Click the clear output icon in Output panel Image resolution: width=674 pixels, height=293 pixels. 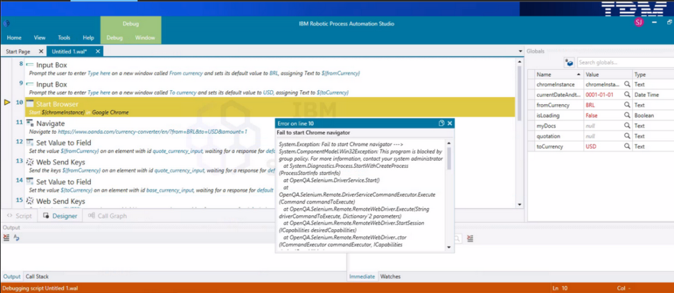click(7, 238)
